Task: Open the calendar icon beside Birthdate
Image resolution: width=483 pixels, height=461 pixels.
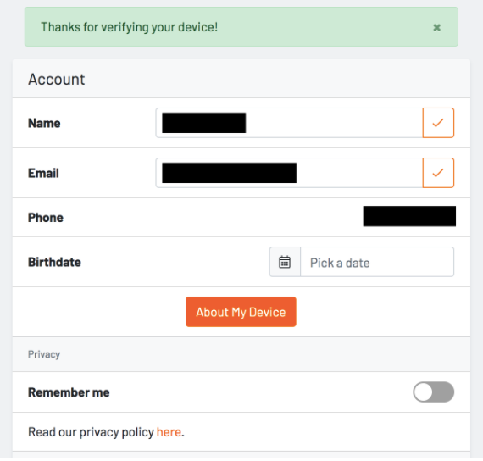Action: (x=285, y=262)
